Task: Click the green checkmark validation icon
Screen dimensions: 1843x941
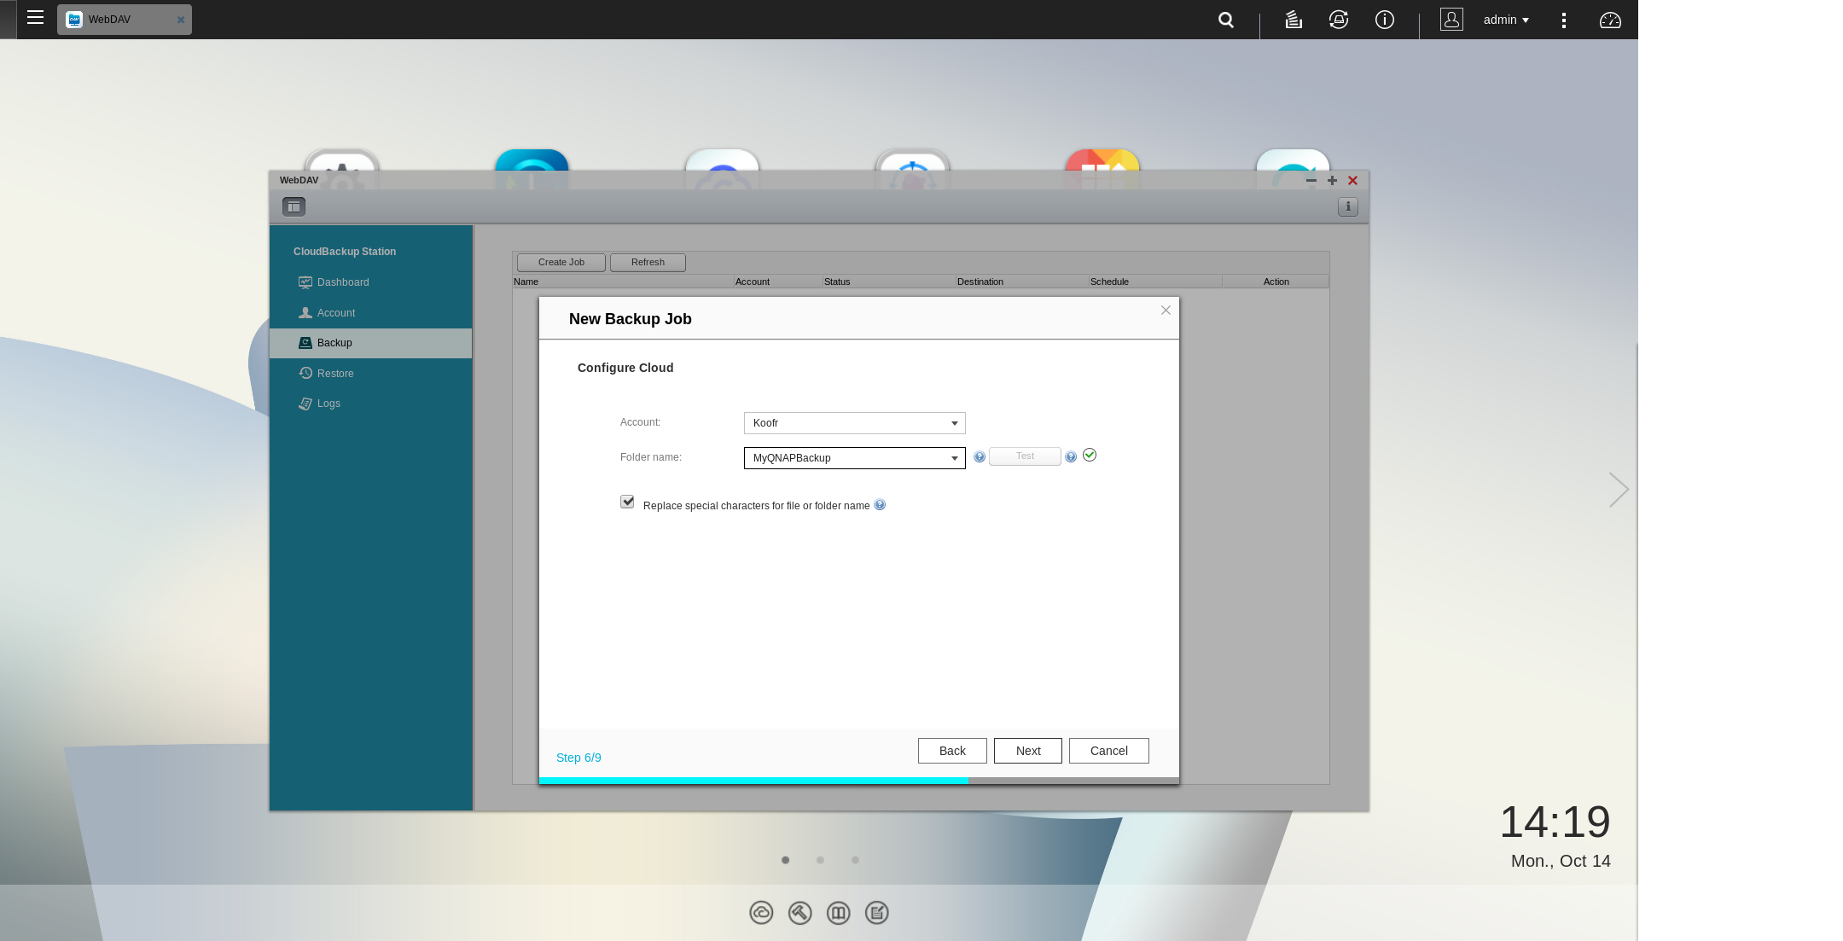Action: [1088, 455]
